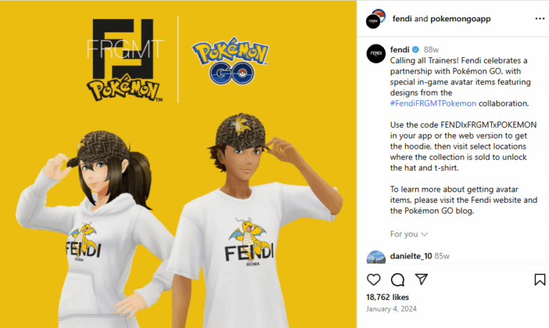View the list of 18,762 likes
Viewport: 549px width, 328px height.
387,297
